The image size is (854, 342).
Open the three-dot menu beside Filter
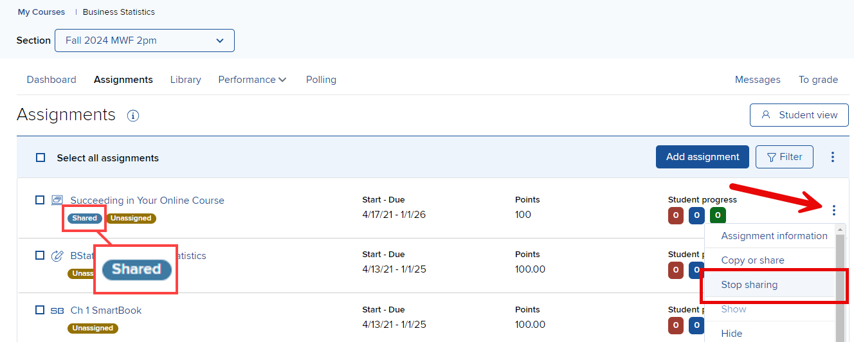(x=833, y=157)
